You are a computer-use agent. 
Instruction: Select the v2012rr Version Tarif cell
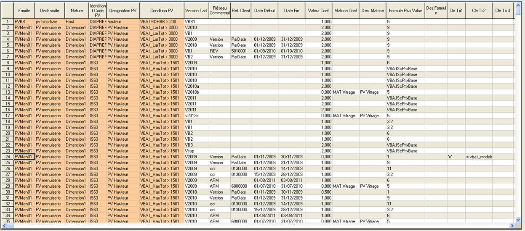pos(196,115)
